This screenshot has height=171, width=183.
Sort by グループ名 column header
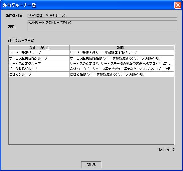[39, 48]
